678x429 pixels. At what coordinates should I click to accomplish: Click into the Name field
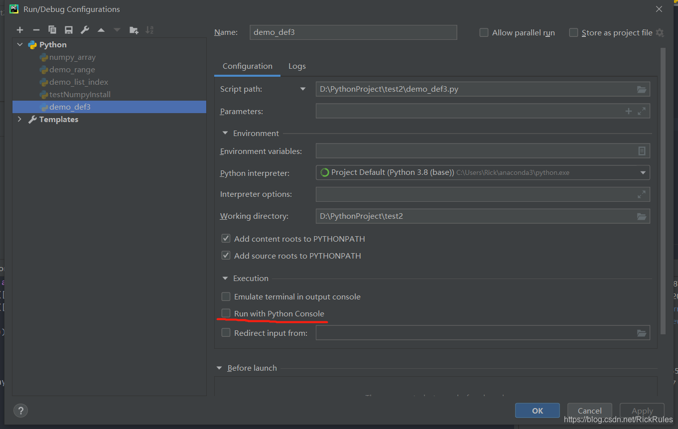point(353,32)
